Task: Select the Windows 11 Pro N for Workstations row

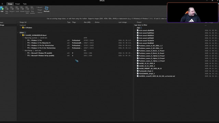Action: coord(42,48)
